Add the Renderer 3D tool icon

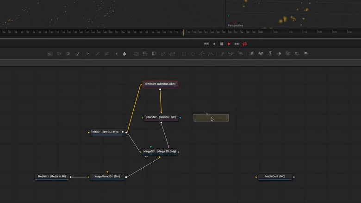click(x=306, y=53)
